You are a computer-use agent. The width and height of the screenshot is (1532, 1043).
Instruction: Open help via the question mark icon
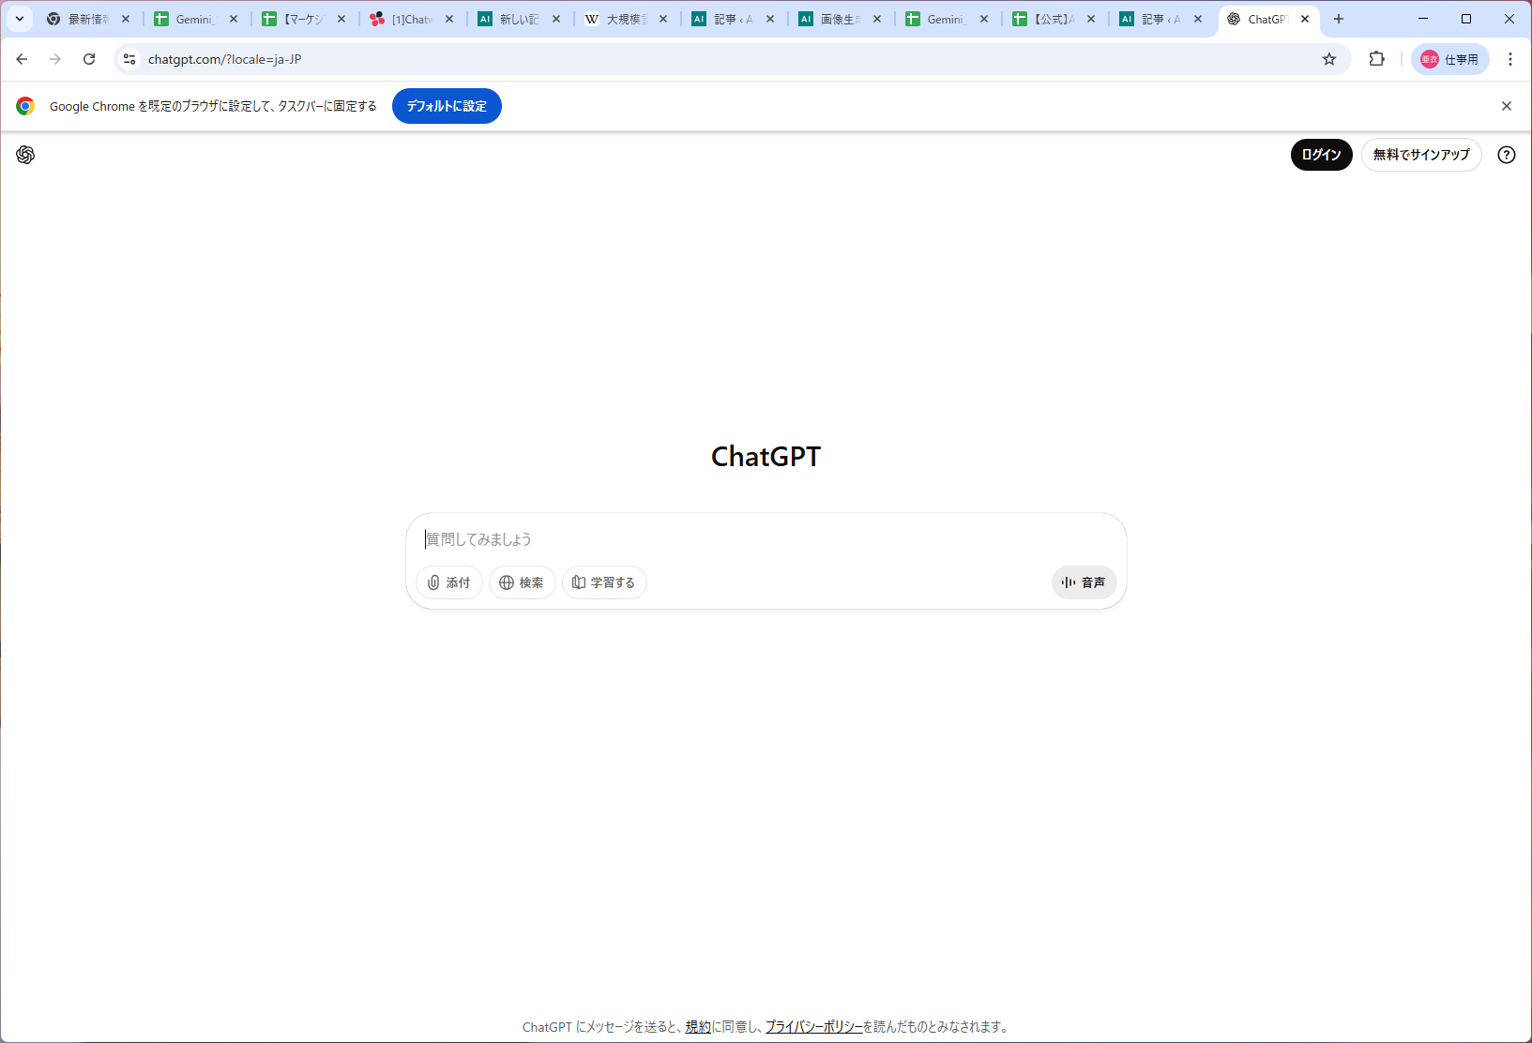(1506, 155)
